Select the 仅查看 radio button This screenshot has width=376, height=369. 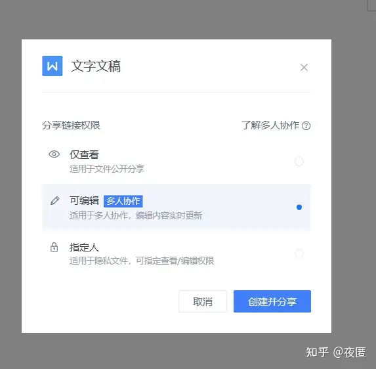click(x=299, y=162)
